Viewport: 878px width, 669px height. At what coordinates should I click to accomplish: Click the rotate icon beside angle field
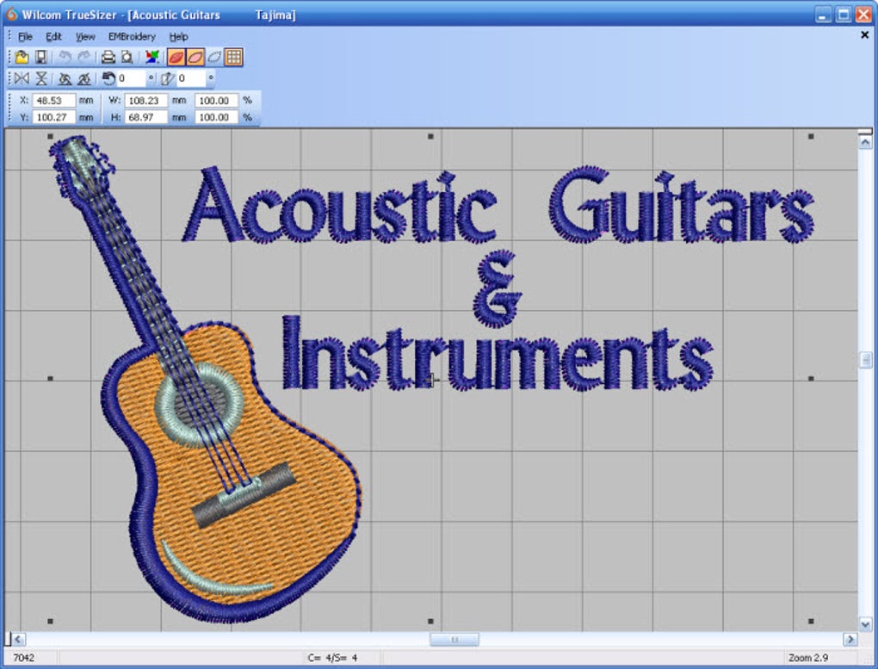(108, 79)
